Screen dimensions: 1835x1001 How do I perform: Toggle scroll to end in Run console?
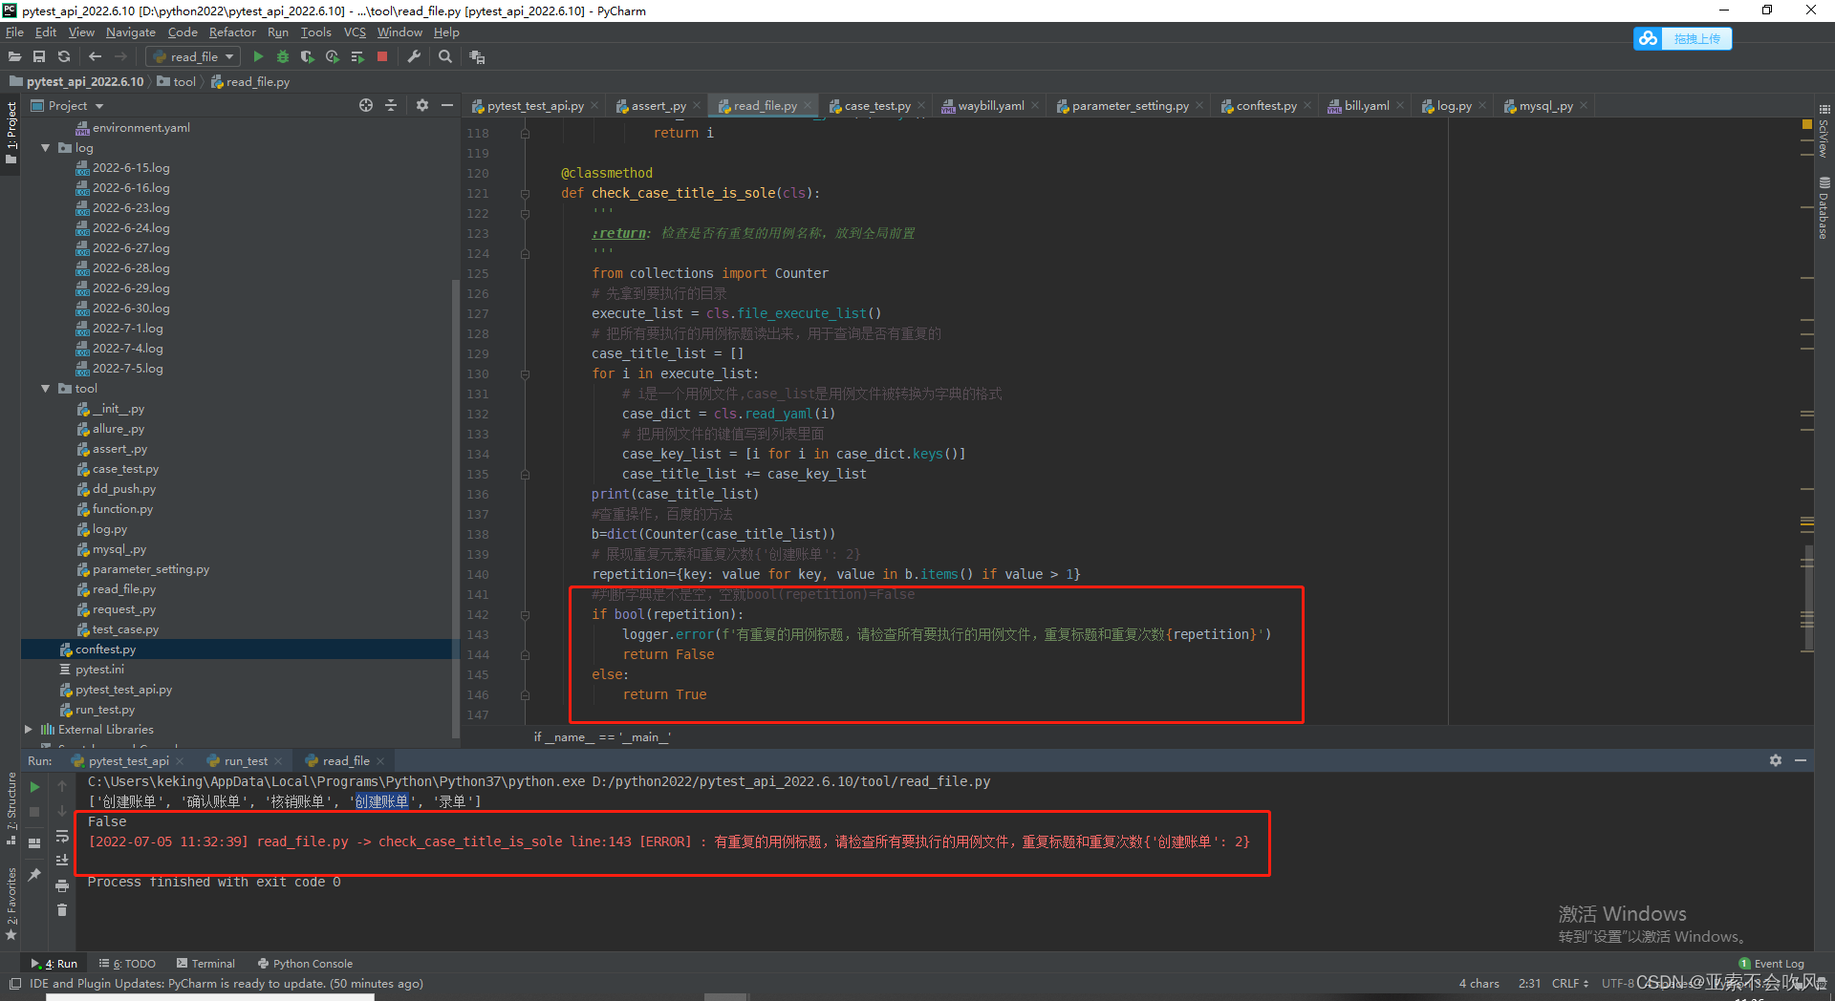[x=62, y=861]
